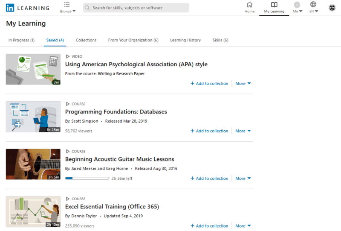Viewport: 341px width, 231px height.
Task: Focus the skills search field
Action: [136, 8]
